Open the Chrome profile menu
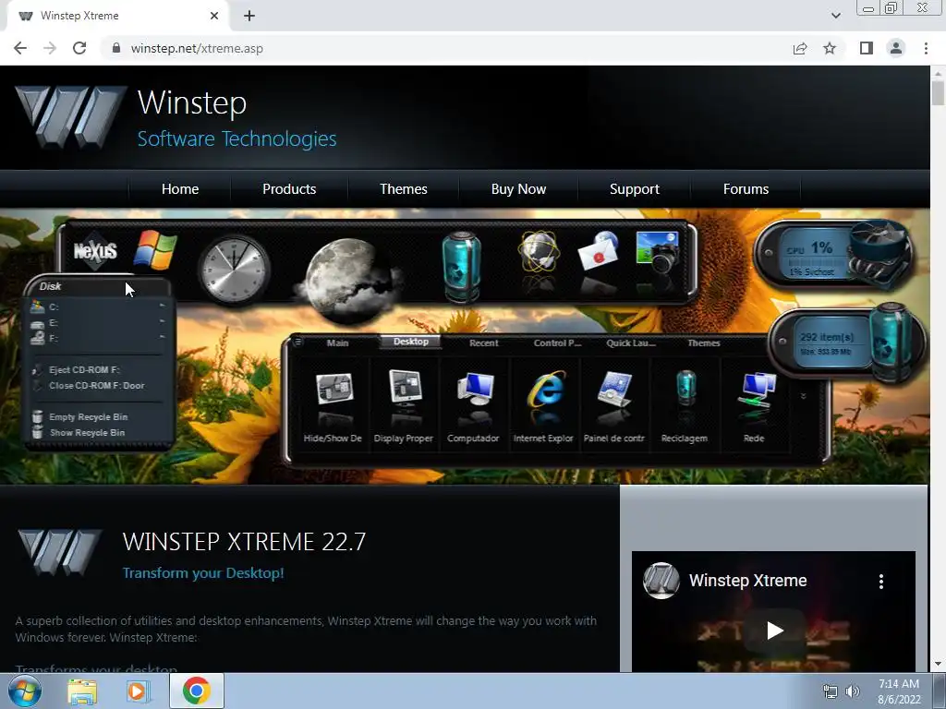 [x=896, y=48]
